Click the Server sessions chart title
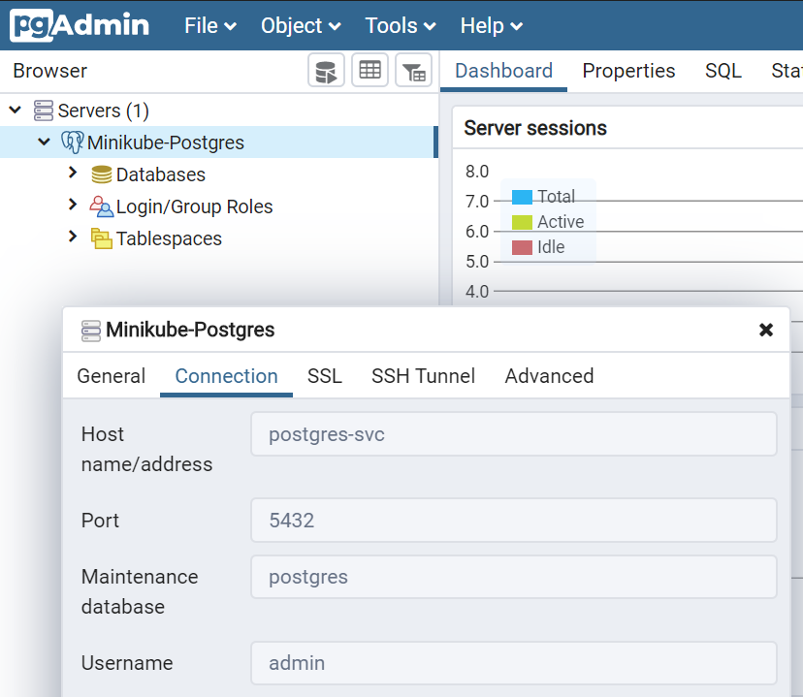Viewport: 803px width, 697px height. [x=535, y=128]
